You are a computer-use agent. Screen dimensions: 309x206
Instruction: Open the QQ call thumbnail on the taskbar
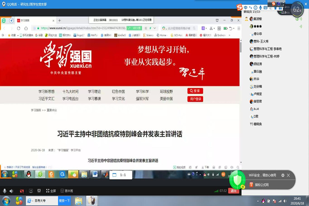pos(92,201)
